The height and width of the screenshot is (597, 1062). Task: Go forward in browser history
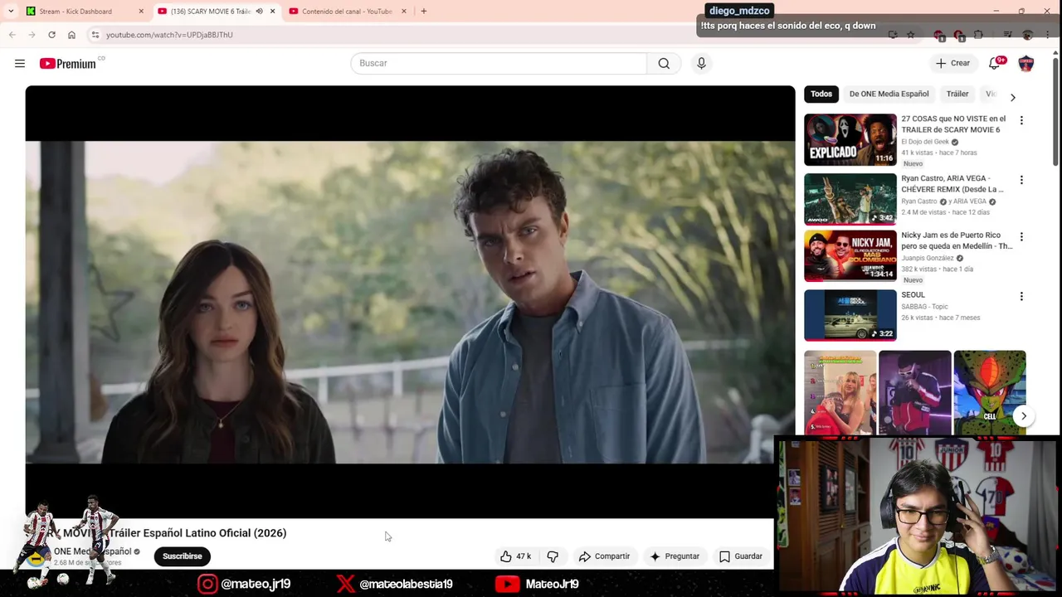[x=32, y=35]
